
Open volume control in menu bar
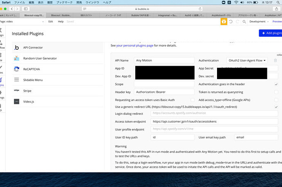(242, 2)
